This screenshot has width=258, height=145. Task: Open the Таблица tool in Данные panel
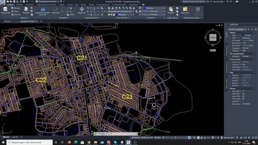16,14
